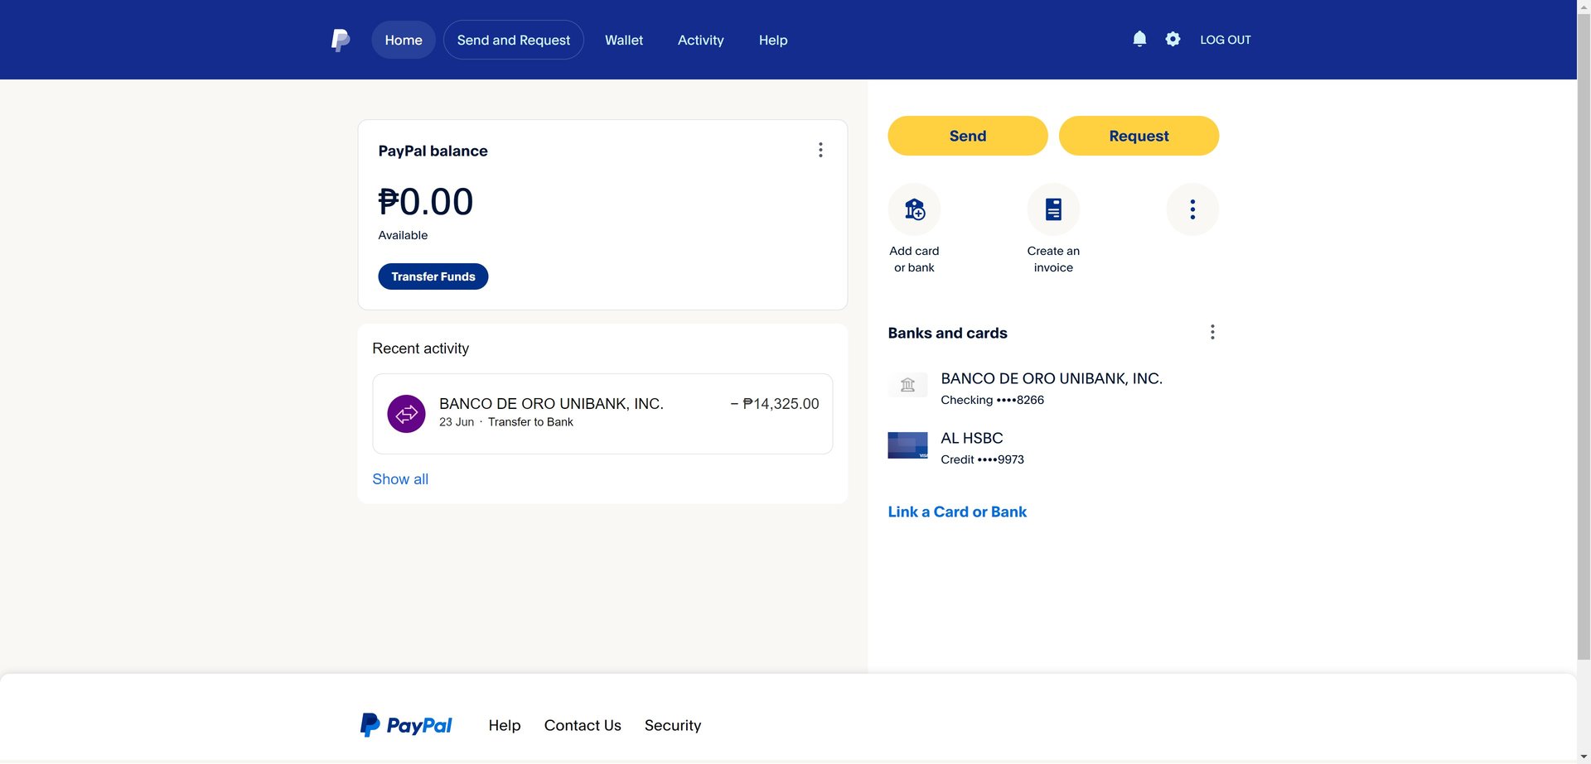Viewport: 1591px width, 764px height.
Task: Click the yellow Send button
Action: coord(968,136)
